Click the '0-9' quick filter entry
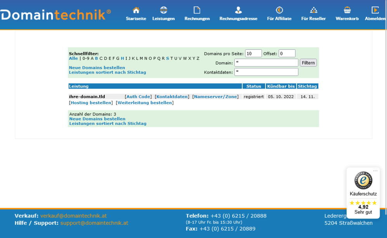The image size is (387, 238). tap(86, 59)
